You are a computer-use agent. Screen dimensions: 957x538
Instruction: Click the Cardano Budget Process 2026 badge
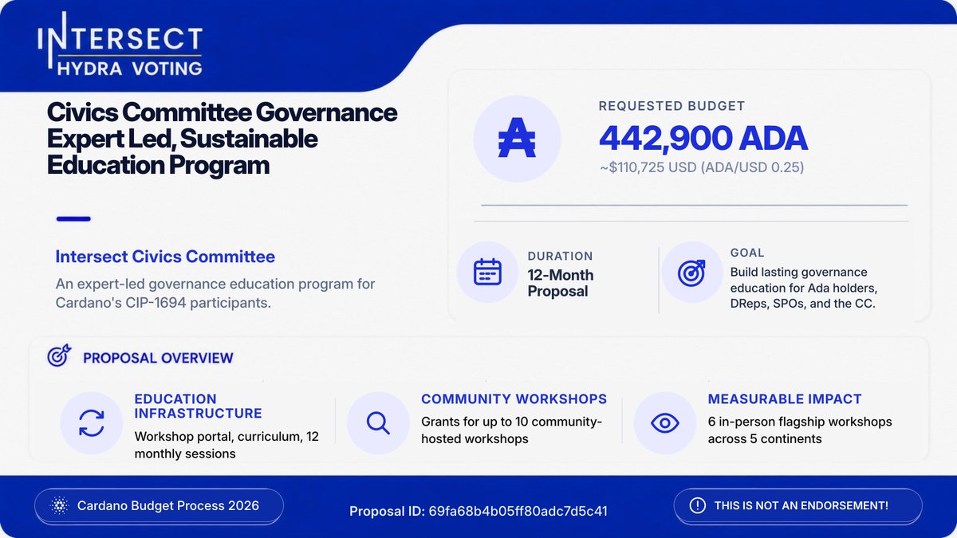pyautogui.click(x=159, y=505)
